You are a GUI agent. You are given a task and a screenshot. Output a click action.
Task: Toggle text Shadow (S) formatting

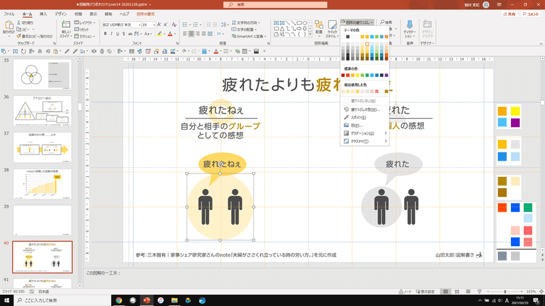pyautogui.click(x=124, y=33)
